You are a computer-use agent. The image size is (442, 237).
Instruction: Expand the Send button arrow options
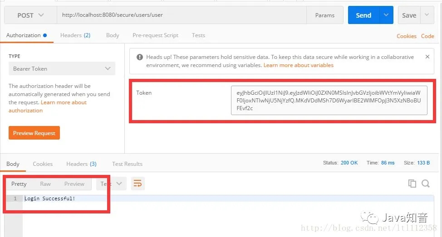386,15
